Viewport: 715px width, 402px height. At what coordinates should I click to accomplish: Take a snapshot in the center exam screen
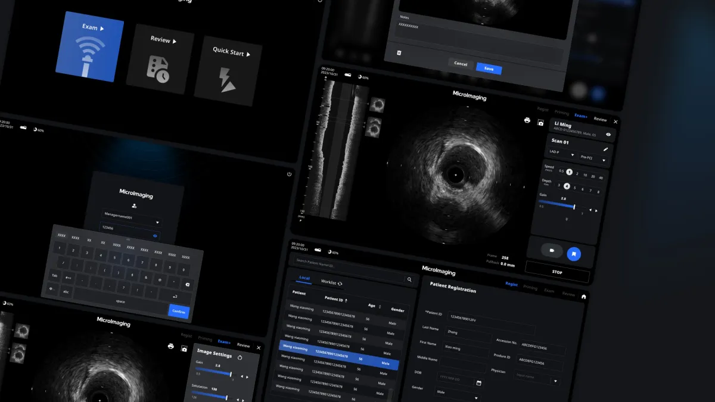click(x=540, y=122)
